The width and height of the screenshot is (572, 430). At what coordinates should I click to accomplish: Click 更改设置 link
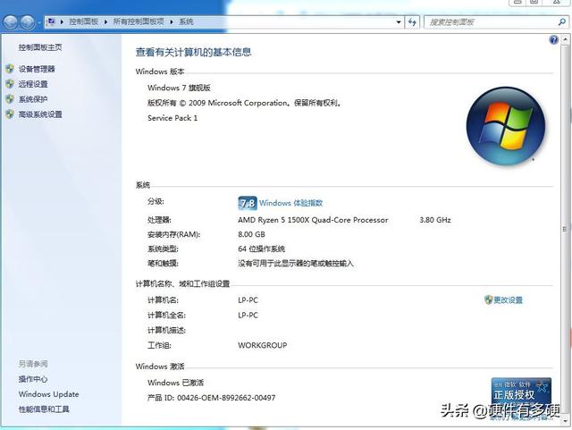point(509,300)
